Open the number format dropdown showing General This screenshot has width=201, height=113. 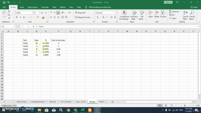[115, 13]
